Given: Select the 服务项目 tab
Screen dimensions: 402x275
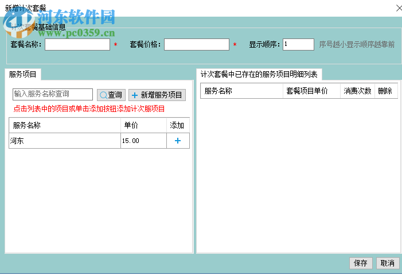Looking at the screenshot, I should [23, 75].
